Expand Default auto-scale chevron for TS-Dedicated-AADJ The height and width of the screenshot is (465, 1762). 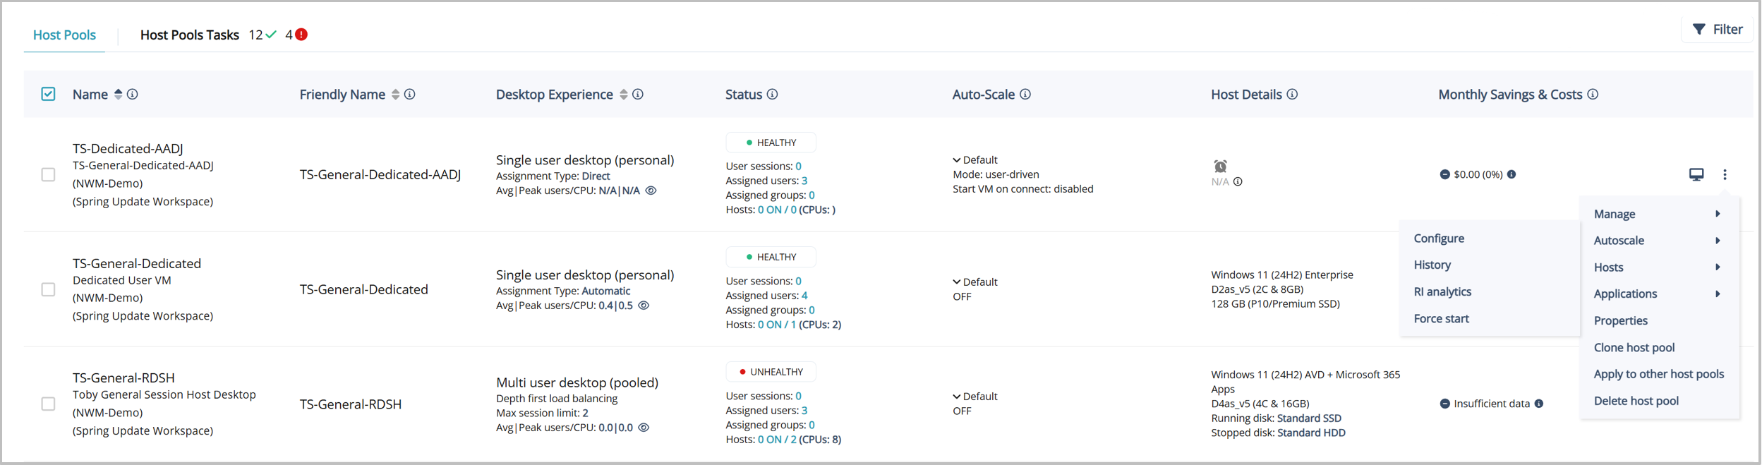point(957,160)
